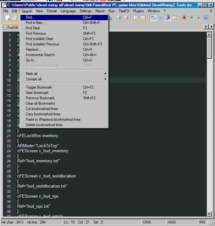Toggle Show All Characters pilcrow icon
Screen dimensions: 215x226
[x=160, y=18]
